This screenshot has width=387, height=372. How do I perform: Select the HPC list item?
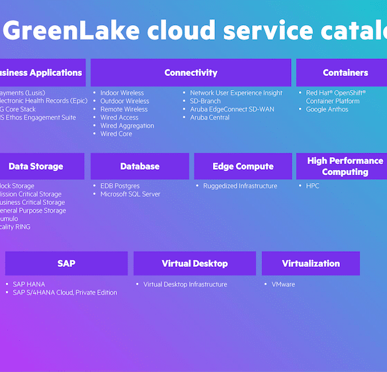point(312,186)
